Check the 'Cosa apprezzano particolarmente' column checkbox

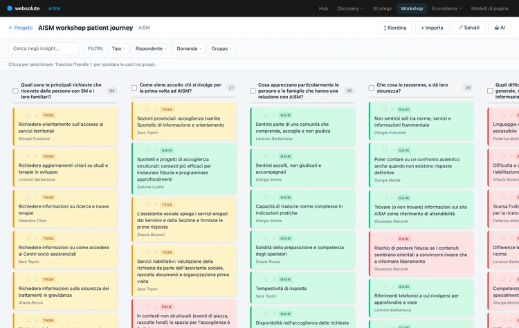[253, 91]
